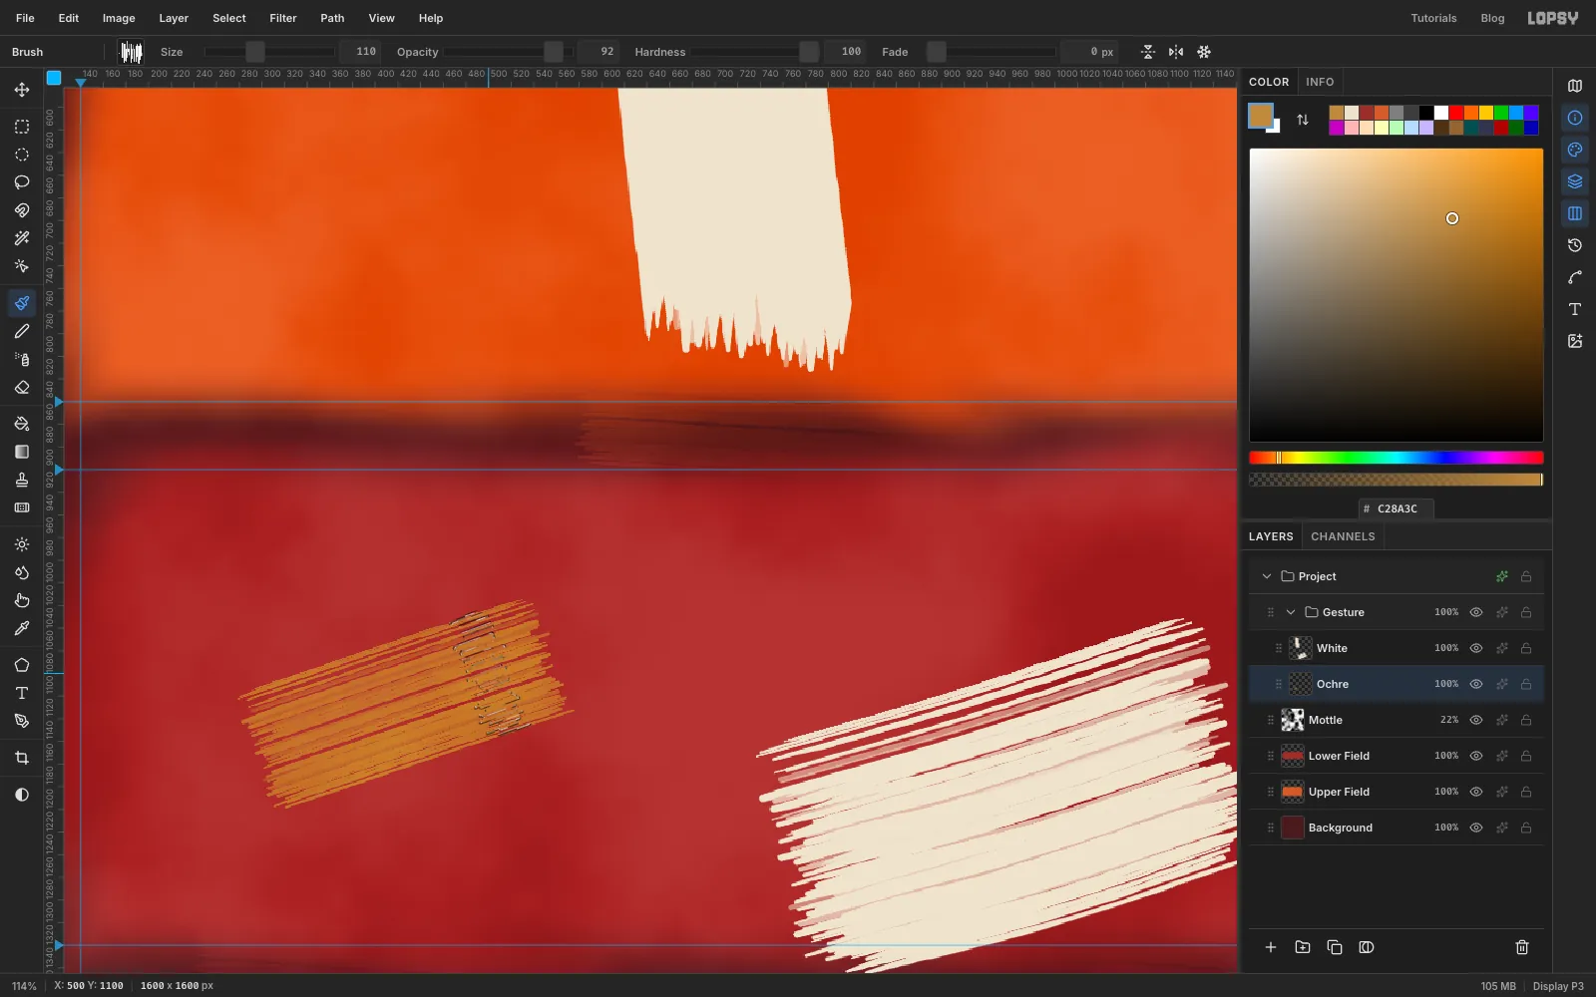
Task: Open the History panel icon
Action: tap(1575, 245)
